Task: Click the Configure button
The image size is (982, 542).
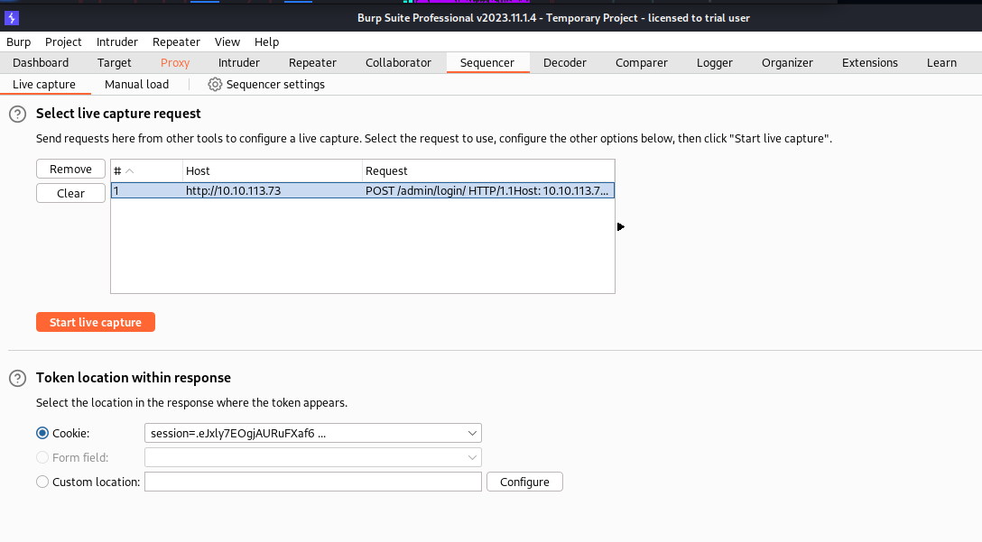Action: (524, 482)
